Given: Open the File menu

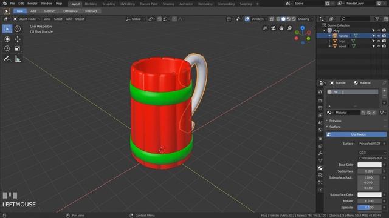Looking at the screenshot, I should 12,4.
